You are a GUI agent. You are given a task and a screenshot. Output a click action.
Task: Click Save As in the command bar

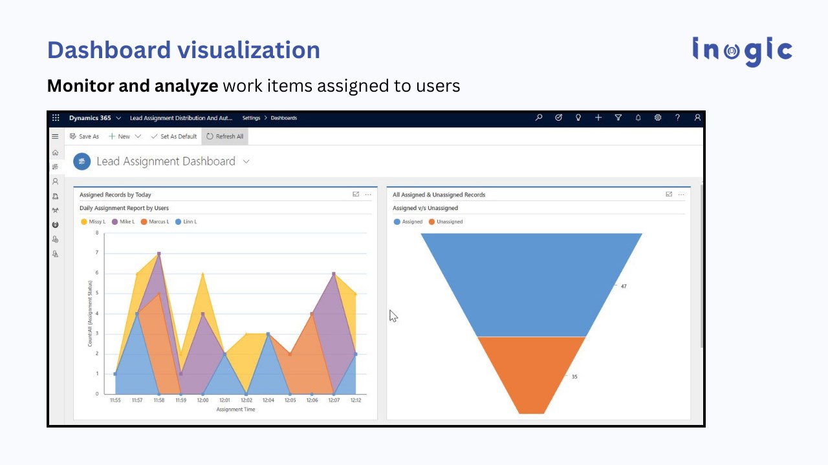coord(85,136)
